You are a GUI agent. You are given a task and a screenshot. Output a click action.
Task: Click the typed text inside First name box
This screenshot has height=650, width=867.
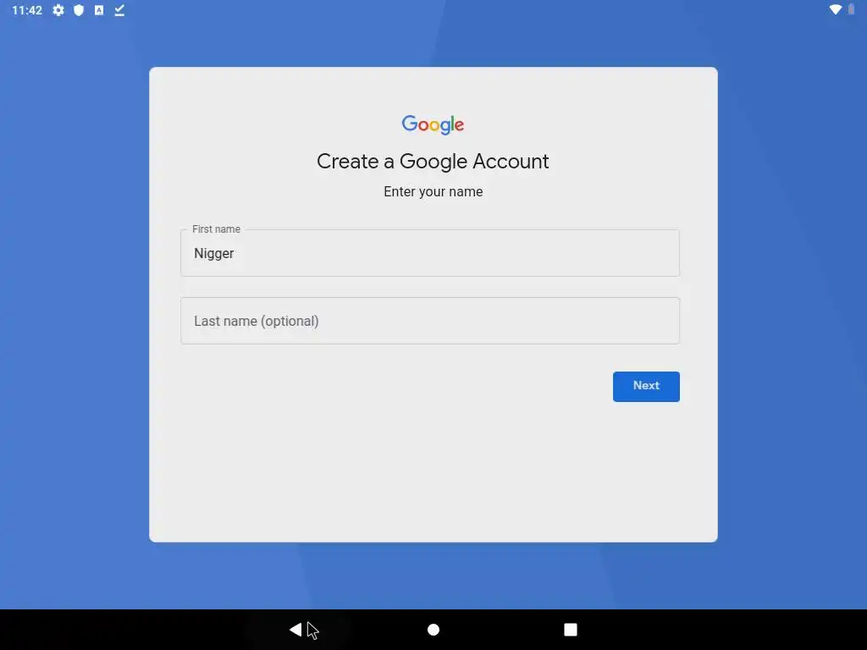point(214,254)
